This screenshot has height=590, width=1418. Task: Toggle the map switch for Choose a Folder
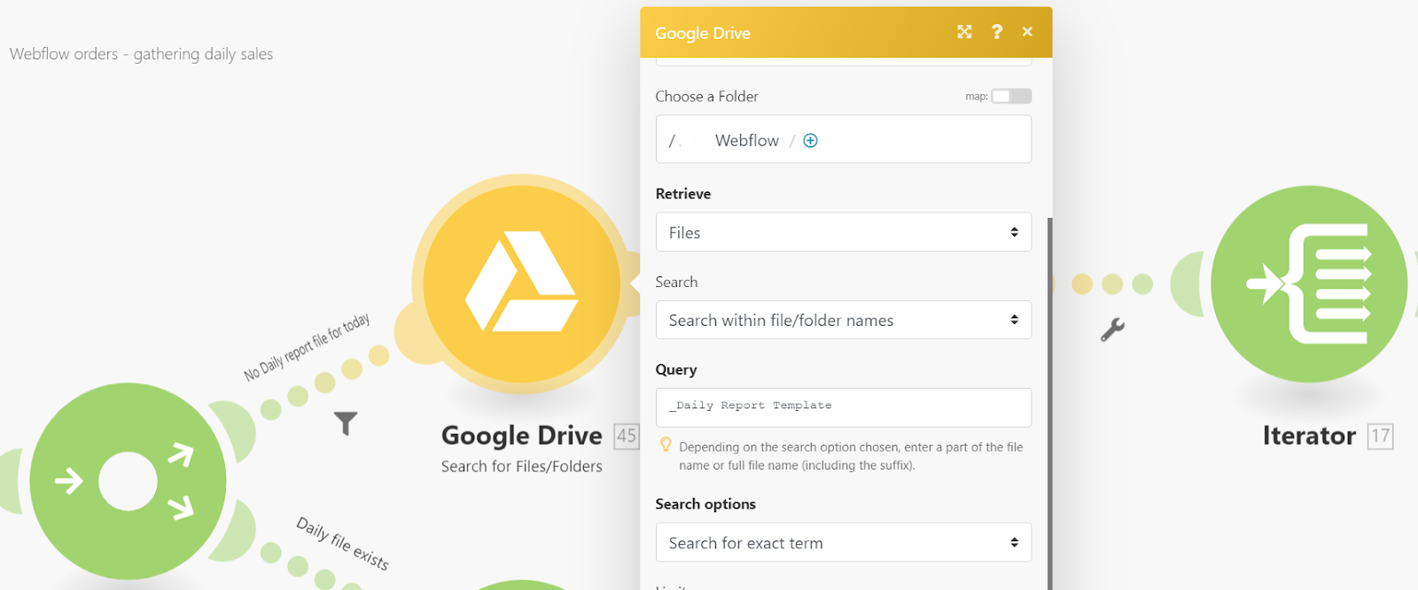1011,96
